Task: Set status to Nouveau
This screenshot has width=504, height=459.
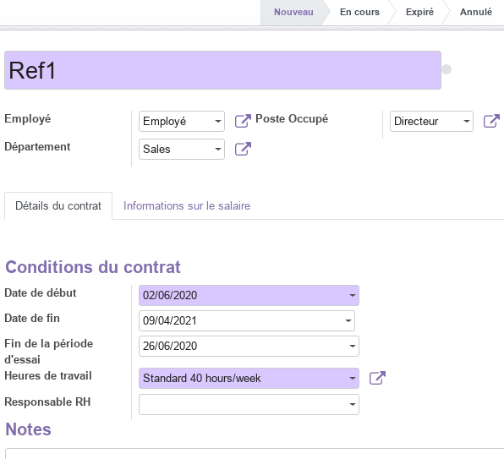Action: coord(293,12)
